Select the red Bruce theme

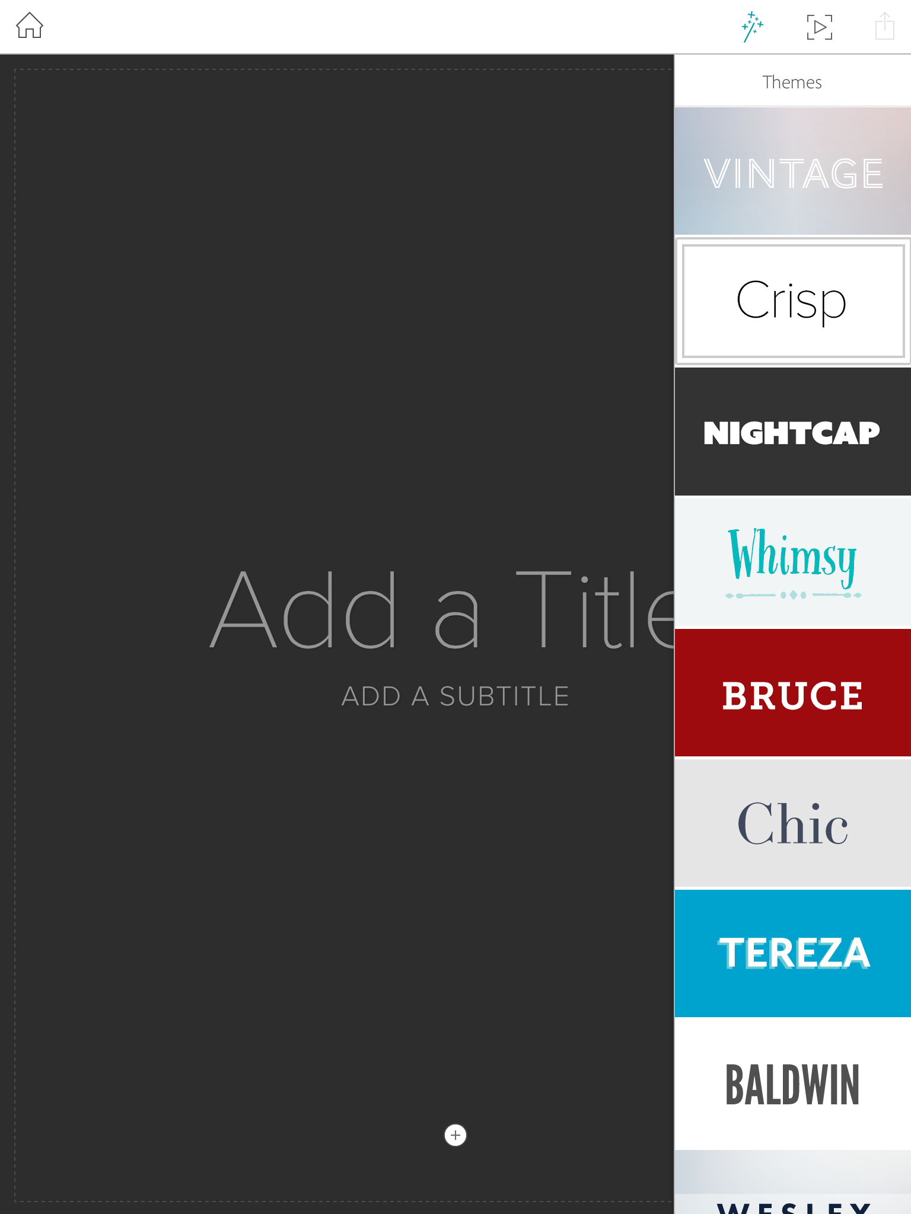pos(793,692)
